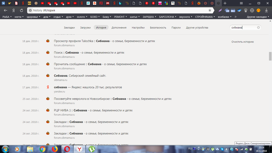Open the downloads arrow icon
The height and width of the screenshot is (153, 272).
(x=266, y=11)
